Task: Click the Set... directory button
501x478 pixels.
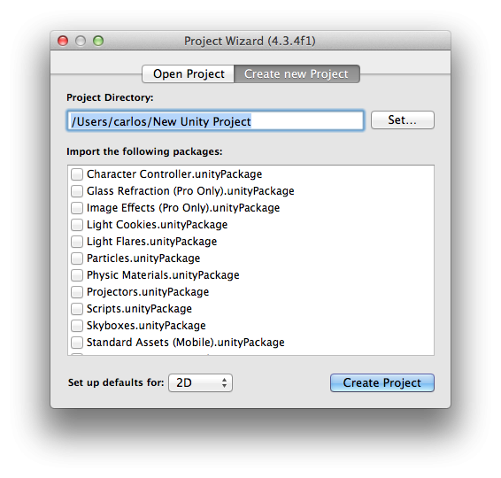Action: [402, 120]
